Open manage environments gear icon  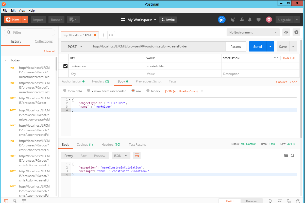(296, 32)
